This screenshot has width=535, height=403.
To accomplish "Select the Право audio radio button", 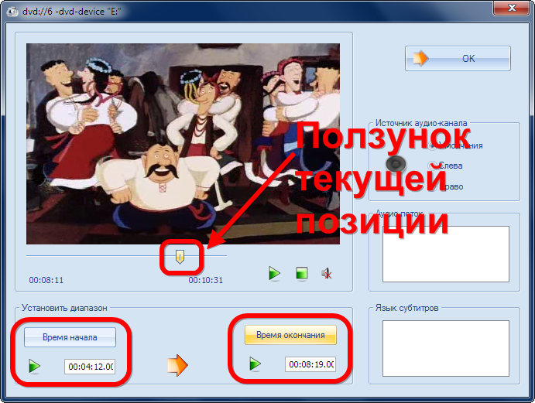I will pyautogui.click(x=433, y=186).
